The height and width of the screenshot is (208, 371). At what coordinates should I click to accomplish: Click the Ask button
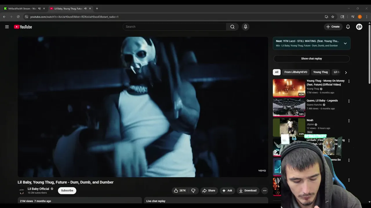click(227, 190)
